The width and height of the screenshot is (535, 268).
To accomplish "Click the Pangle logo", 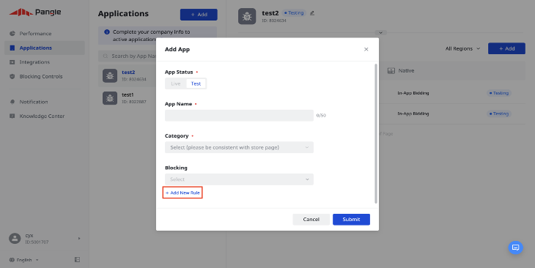I will [35, 12].
